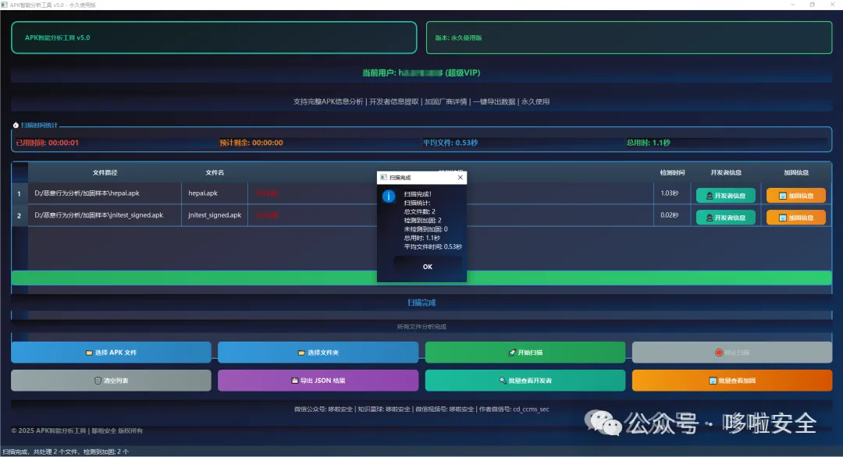Open hardening info for hepai.apk
Screen dimensions: 843x457
pyautogui.click(x=795, y=196)
